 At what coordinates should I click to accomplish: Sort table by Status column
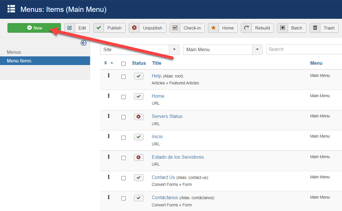click(x=139, y=63)
